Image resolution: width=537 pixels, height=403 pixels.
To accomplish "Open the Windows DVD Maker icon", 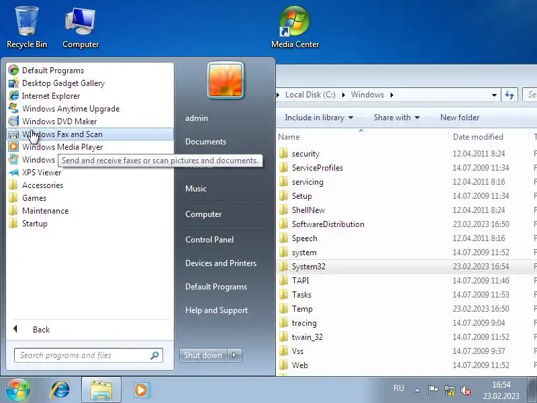I will click(x=13, y=121).
